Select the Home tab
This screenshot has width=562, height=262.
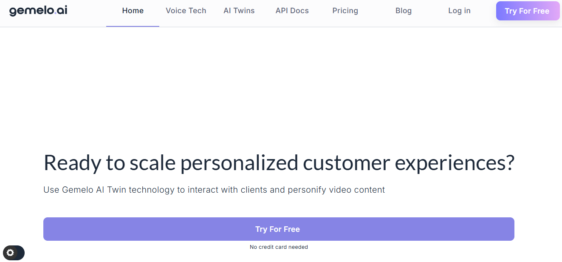133,11
